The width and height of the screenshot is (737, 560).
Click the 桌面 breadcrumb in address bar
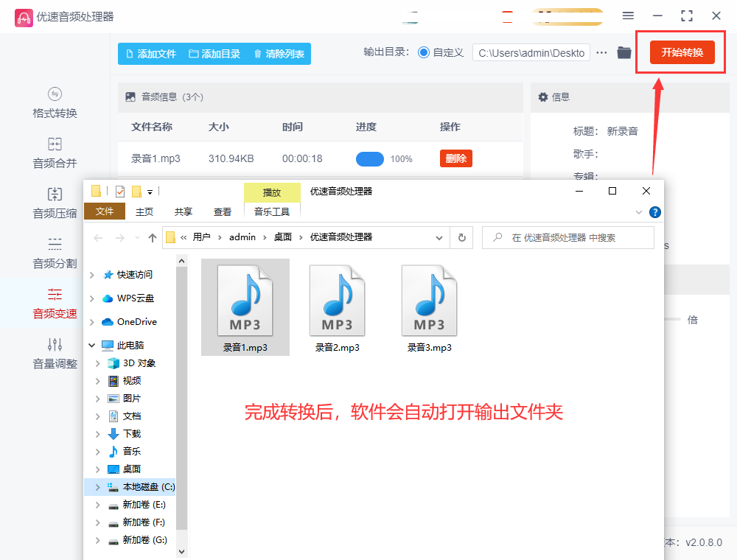[x=283, y=237]
